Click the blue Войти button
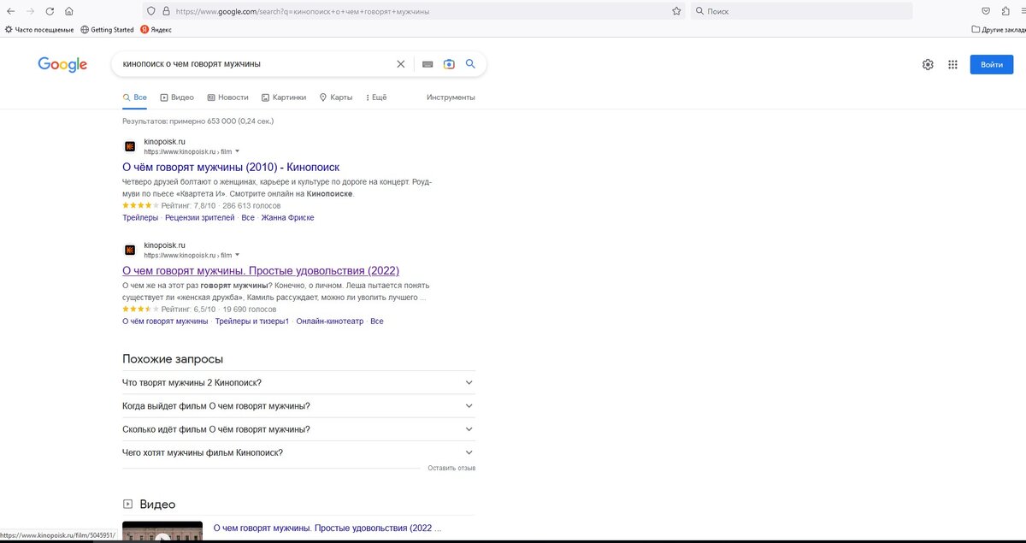Viewport: 1026px width, 543px height. pos(991,64)
